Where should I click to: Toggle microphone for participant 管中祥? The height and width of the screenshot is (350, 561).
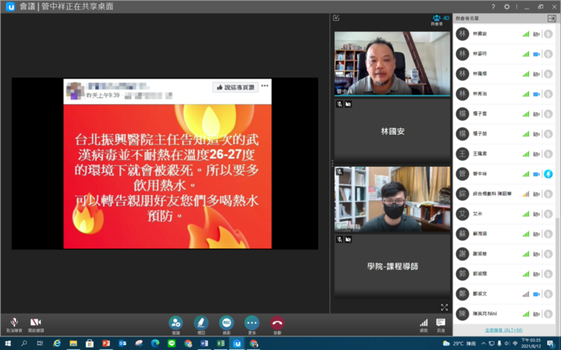(x=548, y=174)
